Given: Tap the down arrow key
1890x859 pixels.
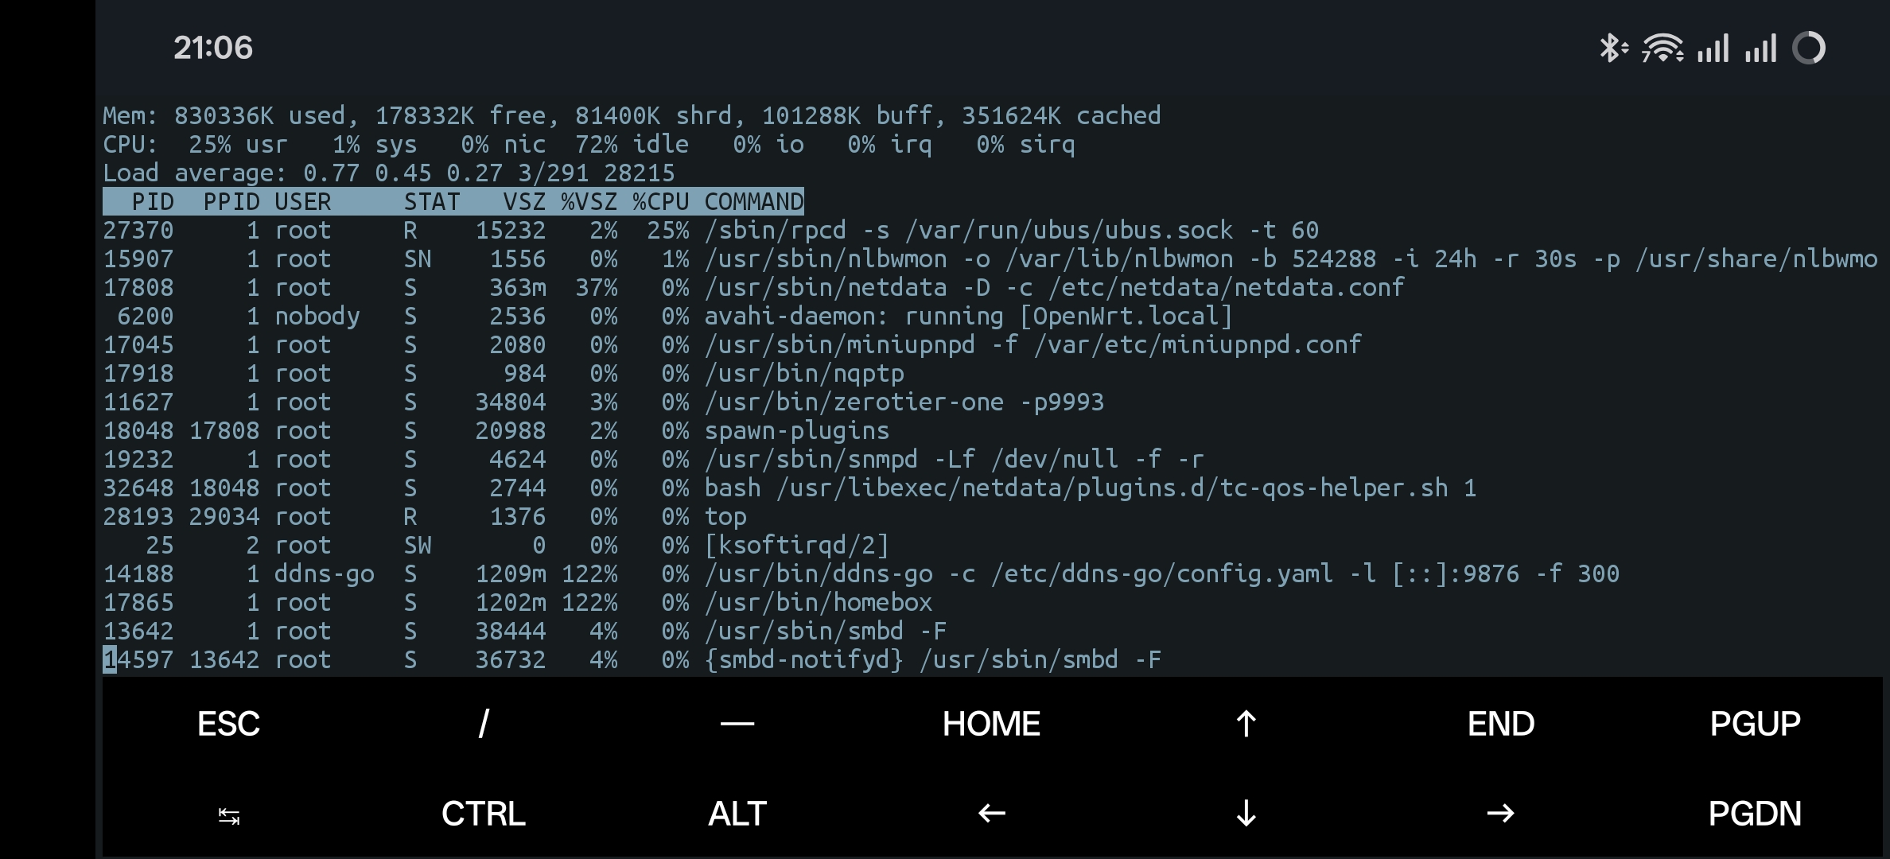Looking at the screenshot, I should 1246,814.
